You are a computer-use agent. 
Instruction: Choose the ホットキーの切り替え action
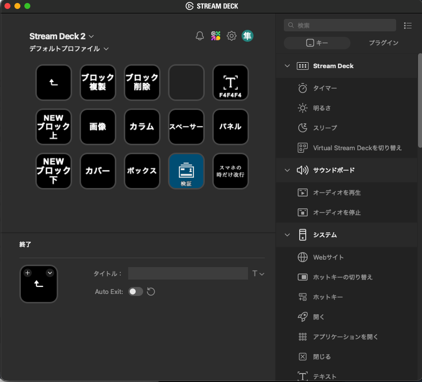pos(346,277)
